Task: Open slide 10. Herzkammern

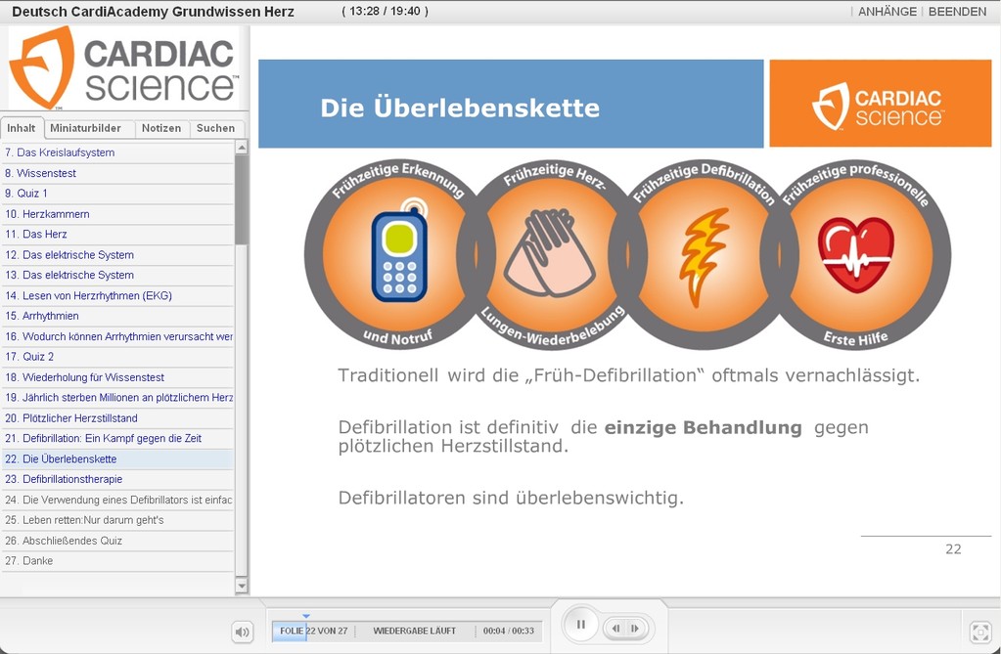Action: tap(117, 214)
